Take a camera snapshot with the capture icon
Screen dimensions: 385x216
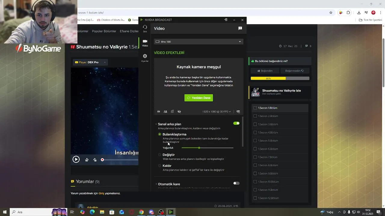(172, 112)
